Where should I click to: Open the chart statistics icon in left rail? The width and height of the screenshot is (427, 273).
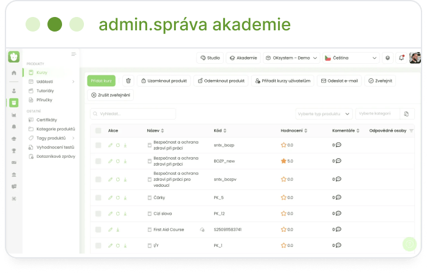(14, 115)
